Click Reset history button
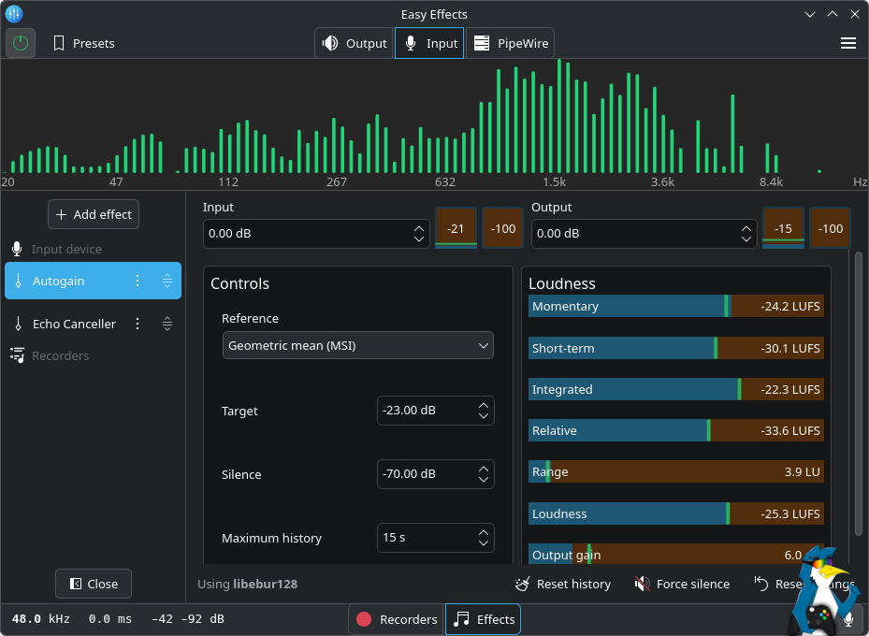This screenshot has height=636, width=869. tap(563, 584)
